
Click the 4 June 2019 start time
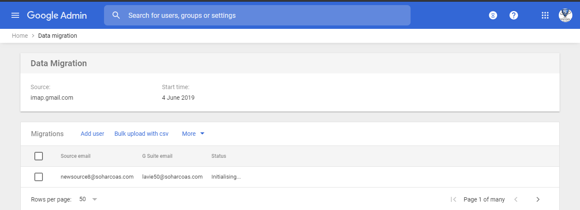[178, 98]
